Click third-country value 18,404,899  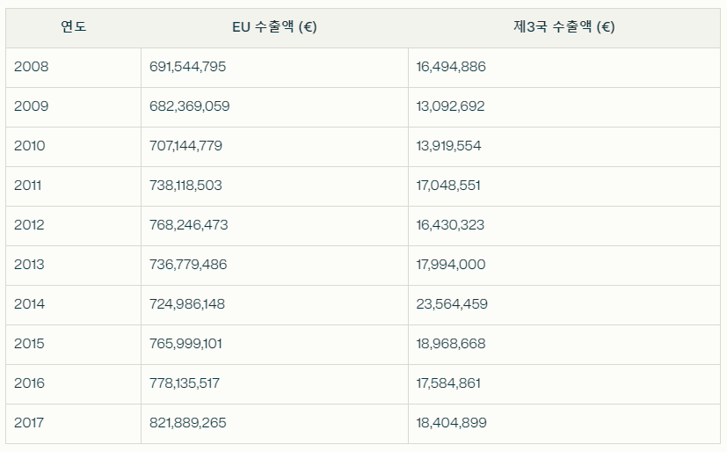pos(451,423)
